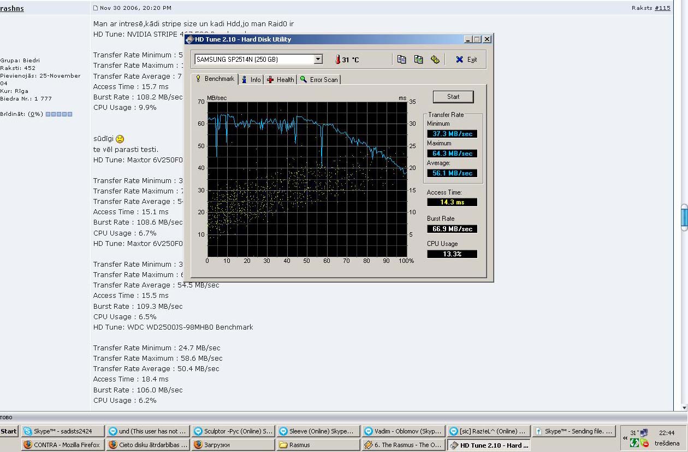Switch to the Info tab
The width and height of the screenshot is (688, 452).
tap(251, 80)
